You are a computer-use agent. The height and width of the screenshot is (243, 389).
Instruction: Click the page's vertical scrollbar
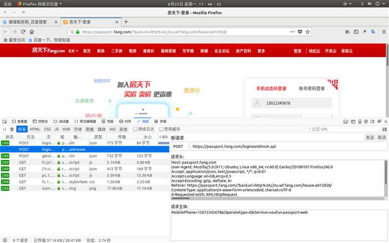(x=387, y=55)
